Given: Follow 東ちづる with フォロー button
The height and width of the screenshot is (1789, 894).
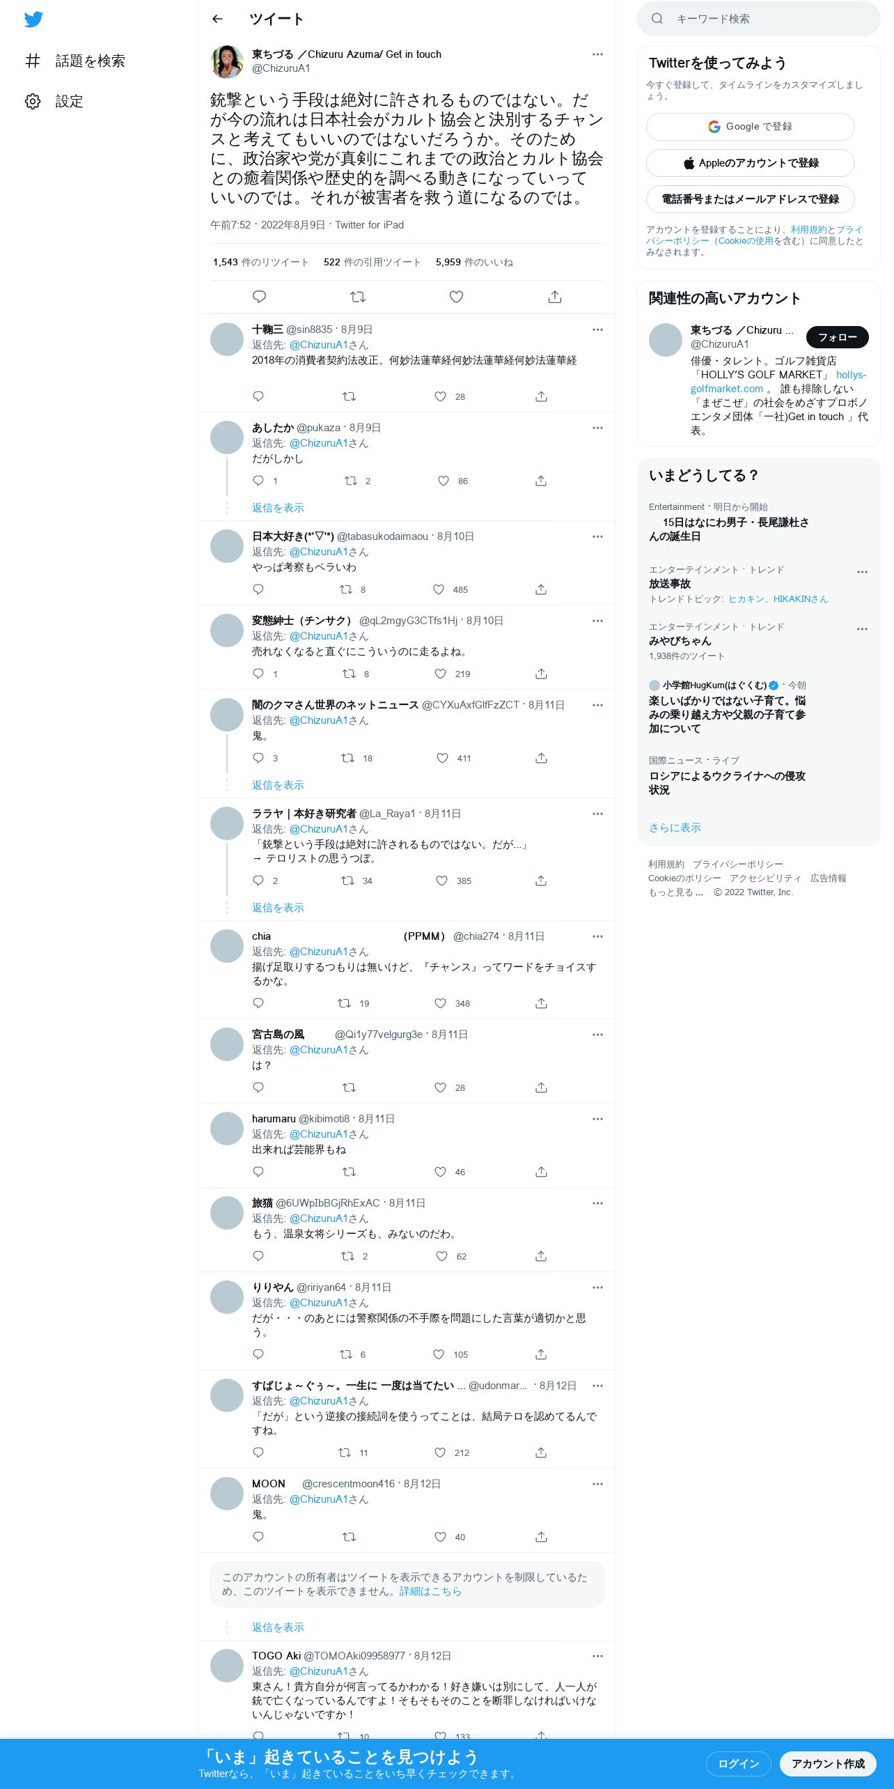Looking at the screenshot, I should coord(837,337).
